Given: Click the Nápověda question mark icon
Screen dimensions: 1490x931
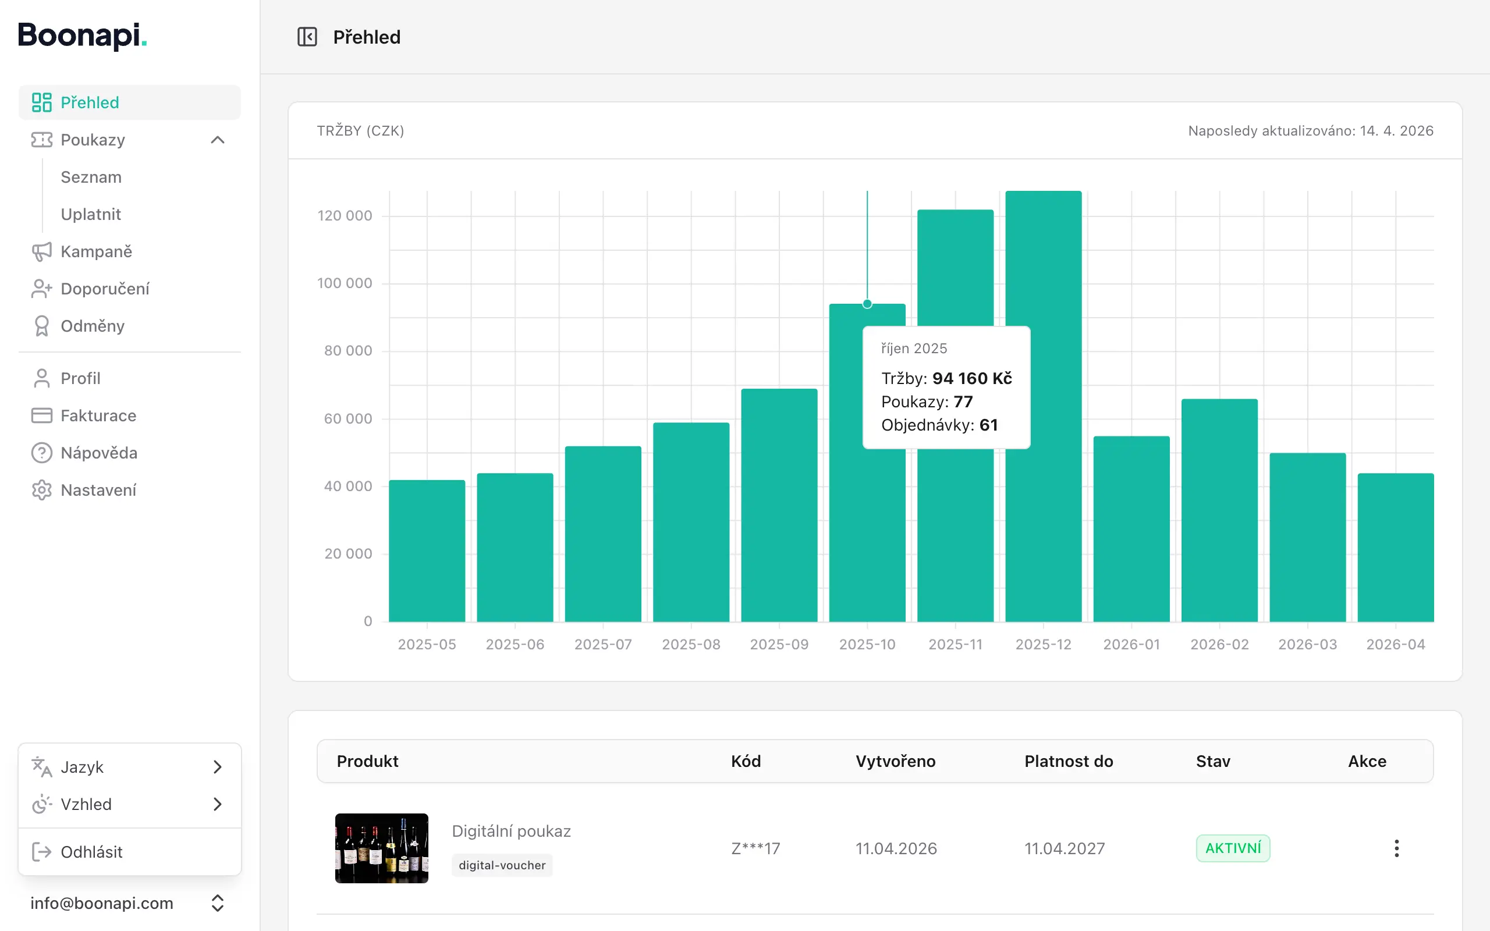Looking at the screenshot, I should click(x=41, y=453).
